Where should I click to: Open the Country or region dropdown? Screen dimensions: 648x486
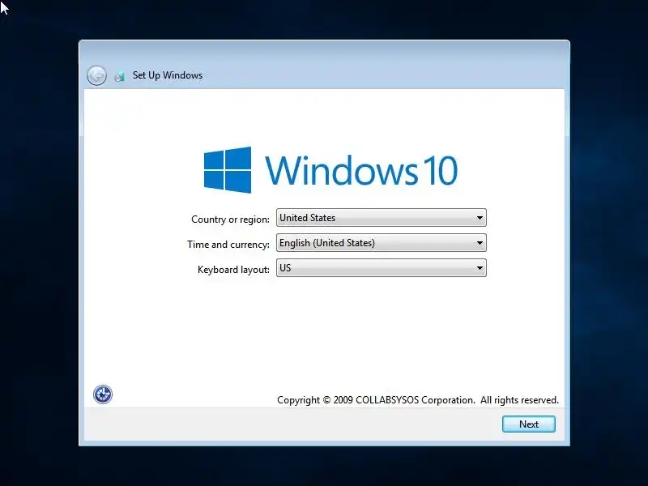click(x=381, y=218)
